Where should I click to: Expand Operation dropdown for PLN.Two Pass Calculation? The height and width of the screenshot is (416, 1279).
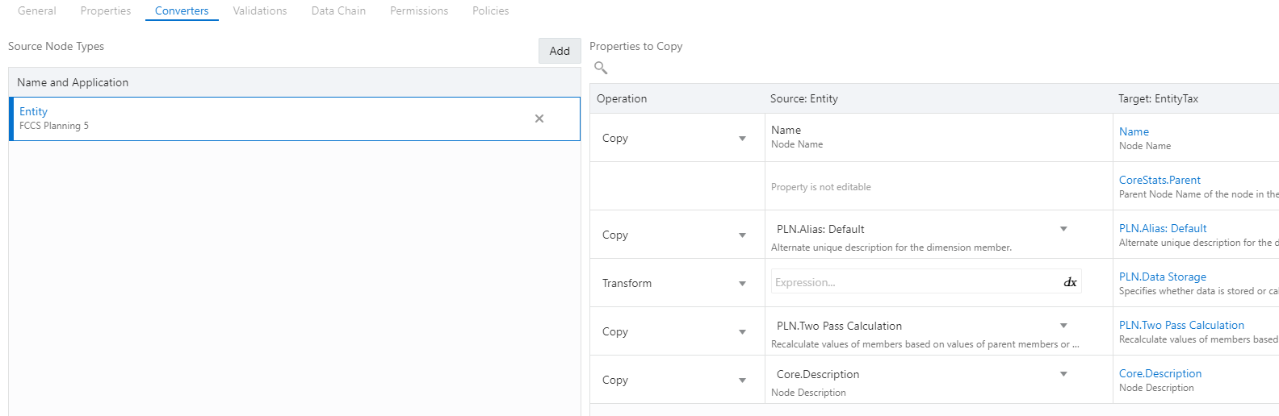pyautogui.click(x=742, y=332)
